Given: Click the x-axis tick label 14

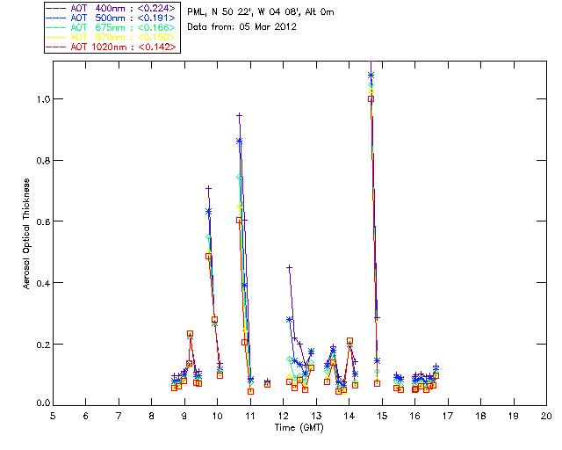Looking at the screenshot, I should pyautogui.click(x=349, y=416).
